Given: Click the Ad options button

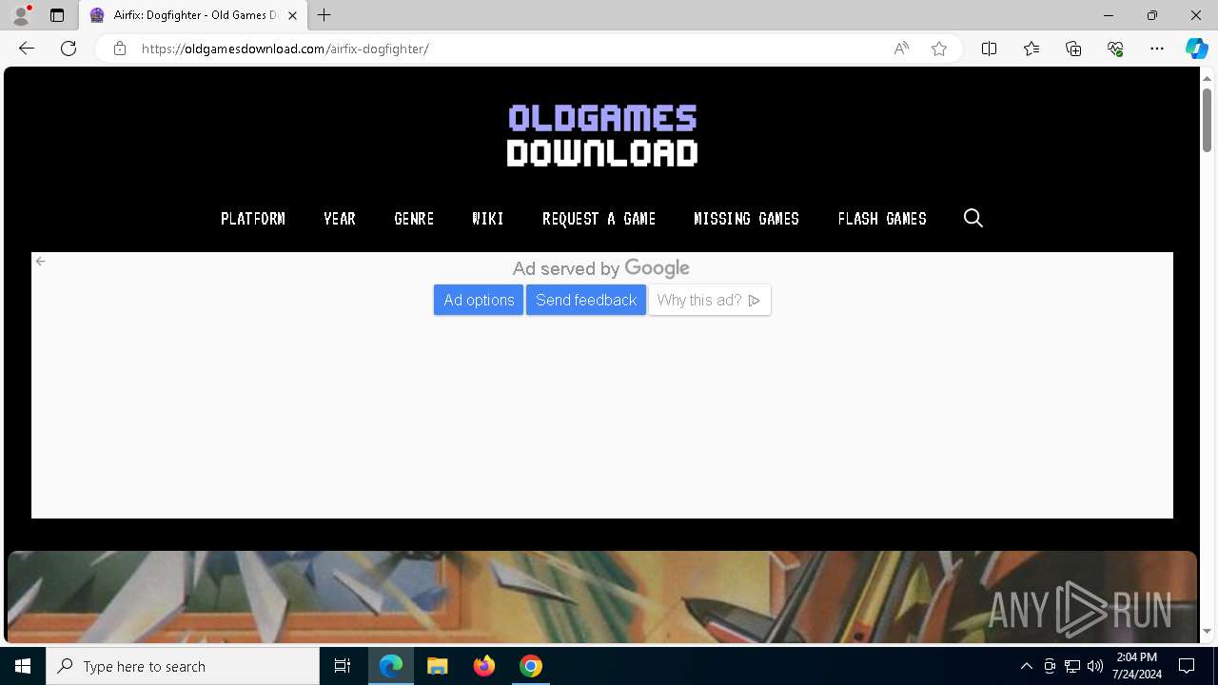Looking at the screenshot, I should (479, 300).
